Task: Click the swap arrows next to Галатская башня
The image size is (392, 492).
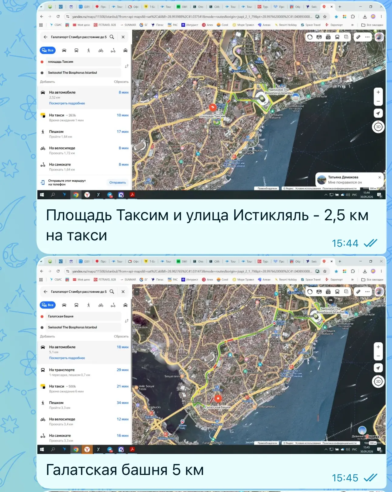Action: click(x=127, y=321)
